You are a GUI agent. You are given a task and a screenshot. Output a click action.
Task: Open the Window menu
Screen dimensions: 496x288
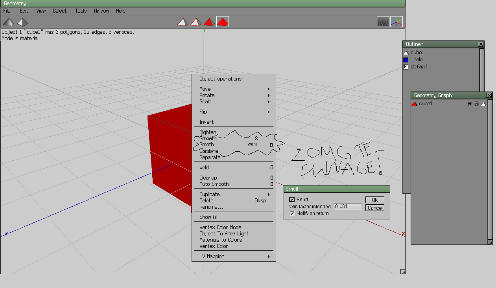(101, 11)
